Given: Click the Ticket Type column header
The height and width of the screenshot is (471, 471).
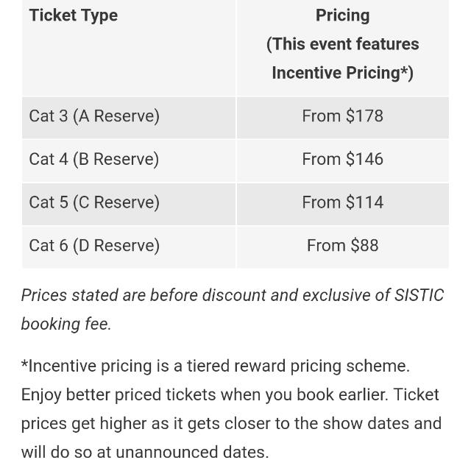Looking at the screenshot, I should 73,15.
